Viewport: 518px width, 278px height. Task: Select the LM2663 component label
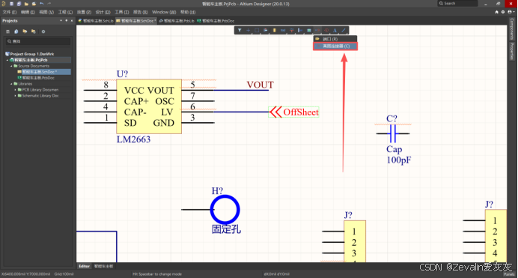pos(133,139)
